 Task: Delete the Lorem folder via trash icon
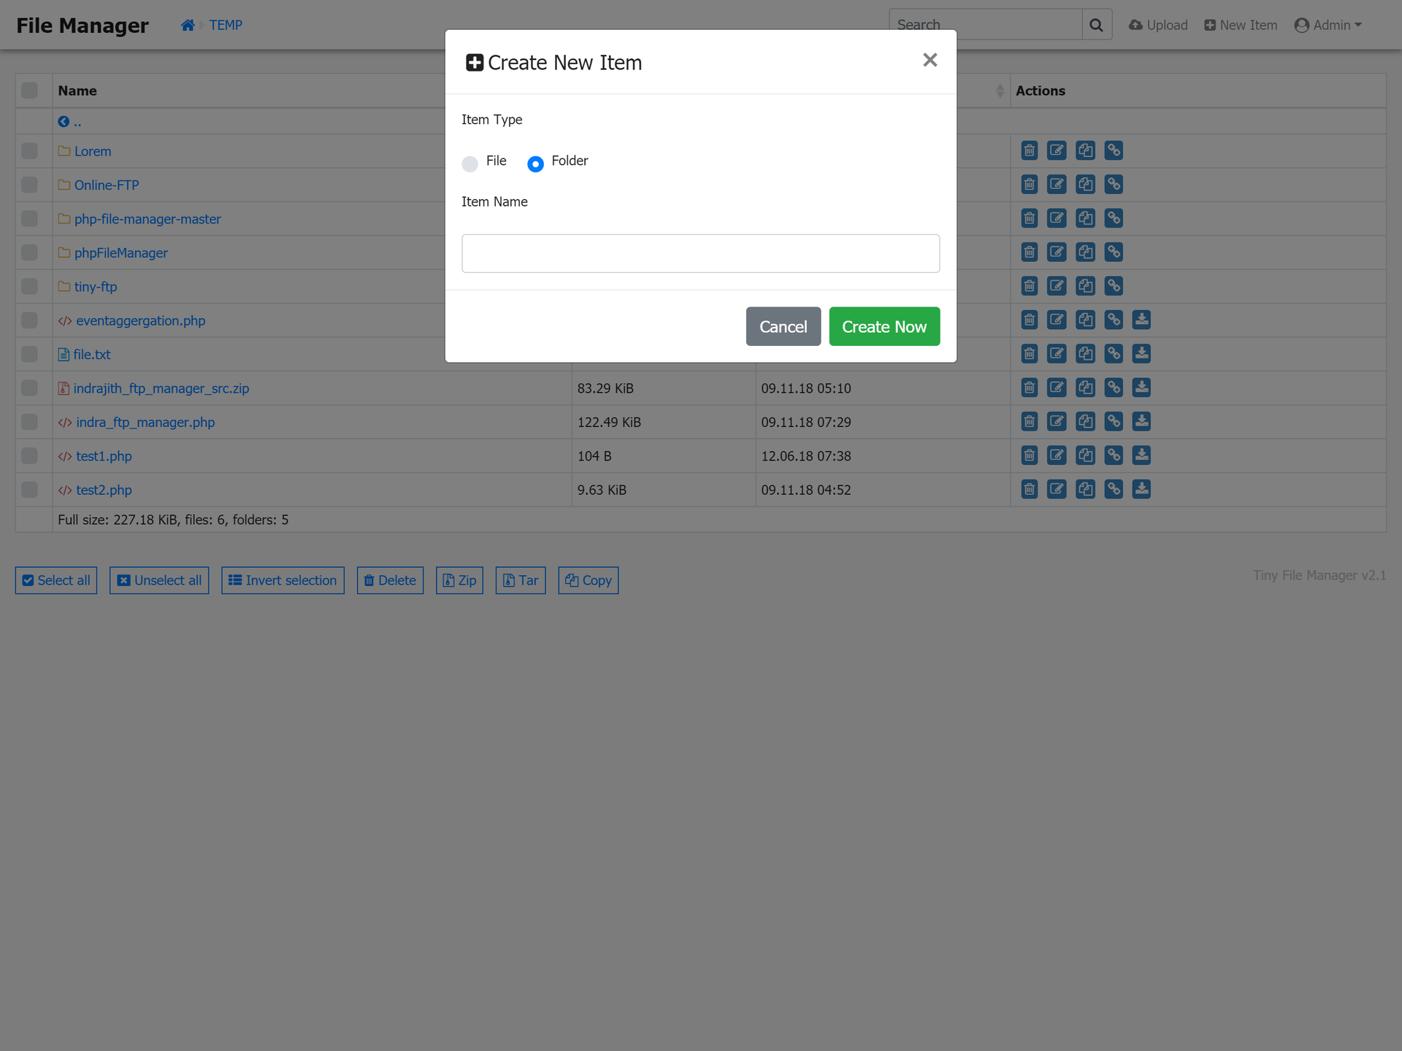(1029, 151)
